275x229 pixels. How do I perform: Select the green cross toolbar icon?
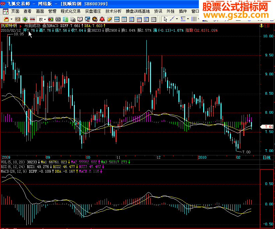[25, 19]
